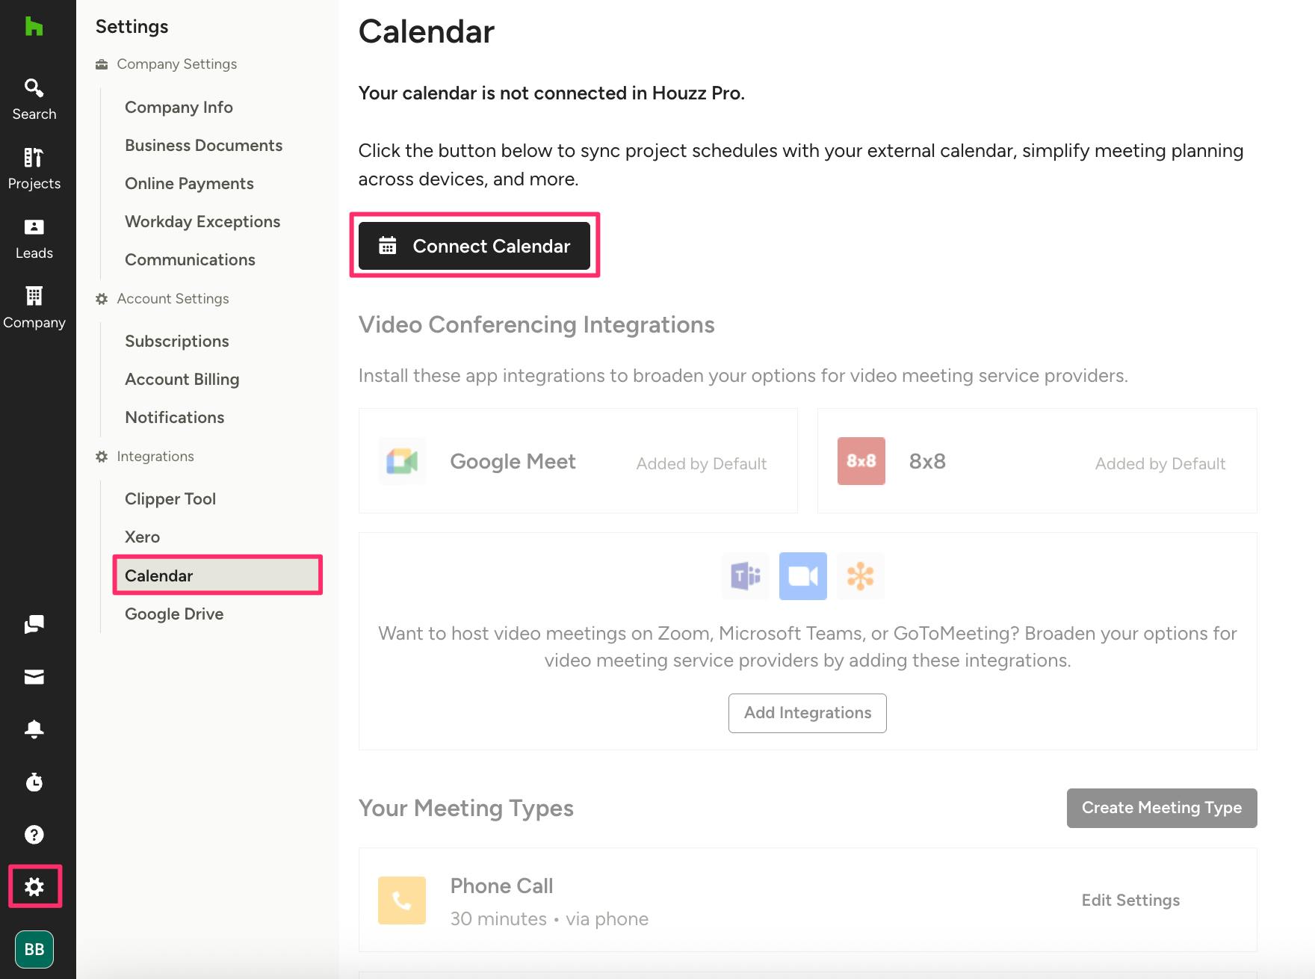This screenshot has width=1315, height=979.
Task: Open the mail inbox icon
Action: [34, 677]
